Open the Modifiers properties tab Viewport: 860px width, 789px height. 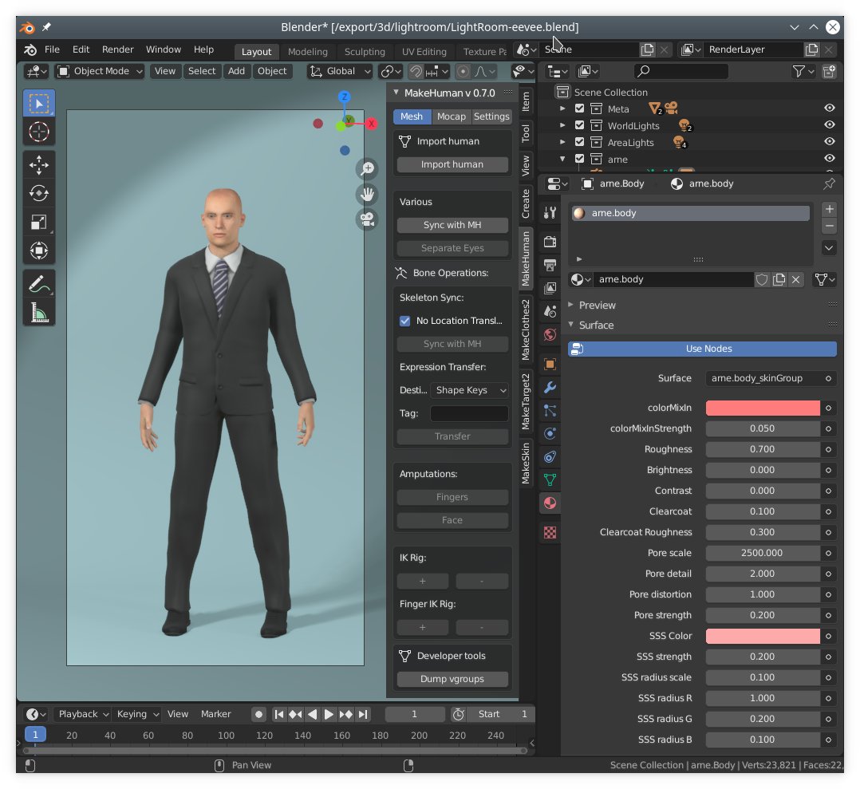(550, 387)
